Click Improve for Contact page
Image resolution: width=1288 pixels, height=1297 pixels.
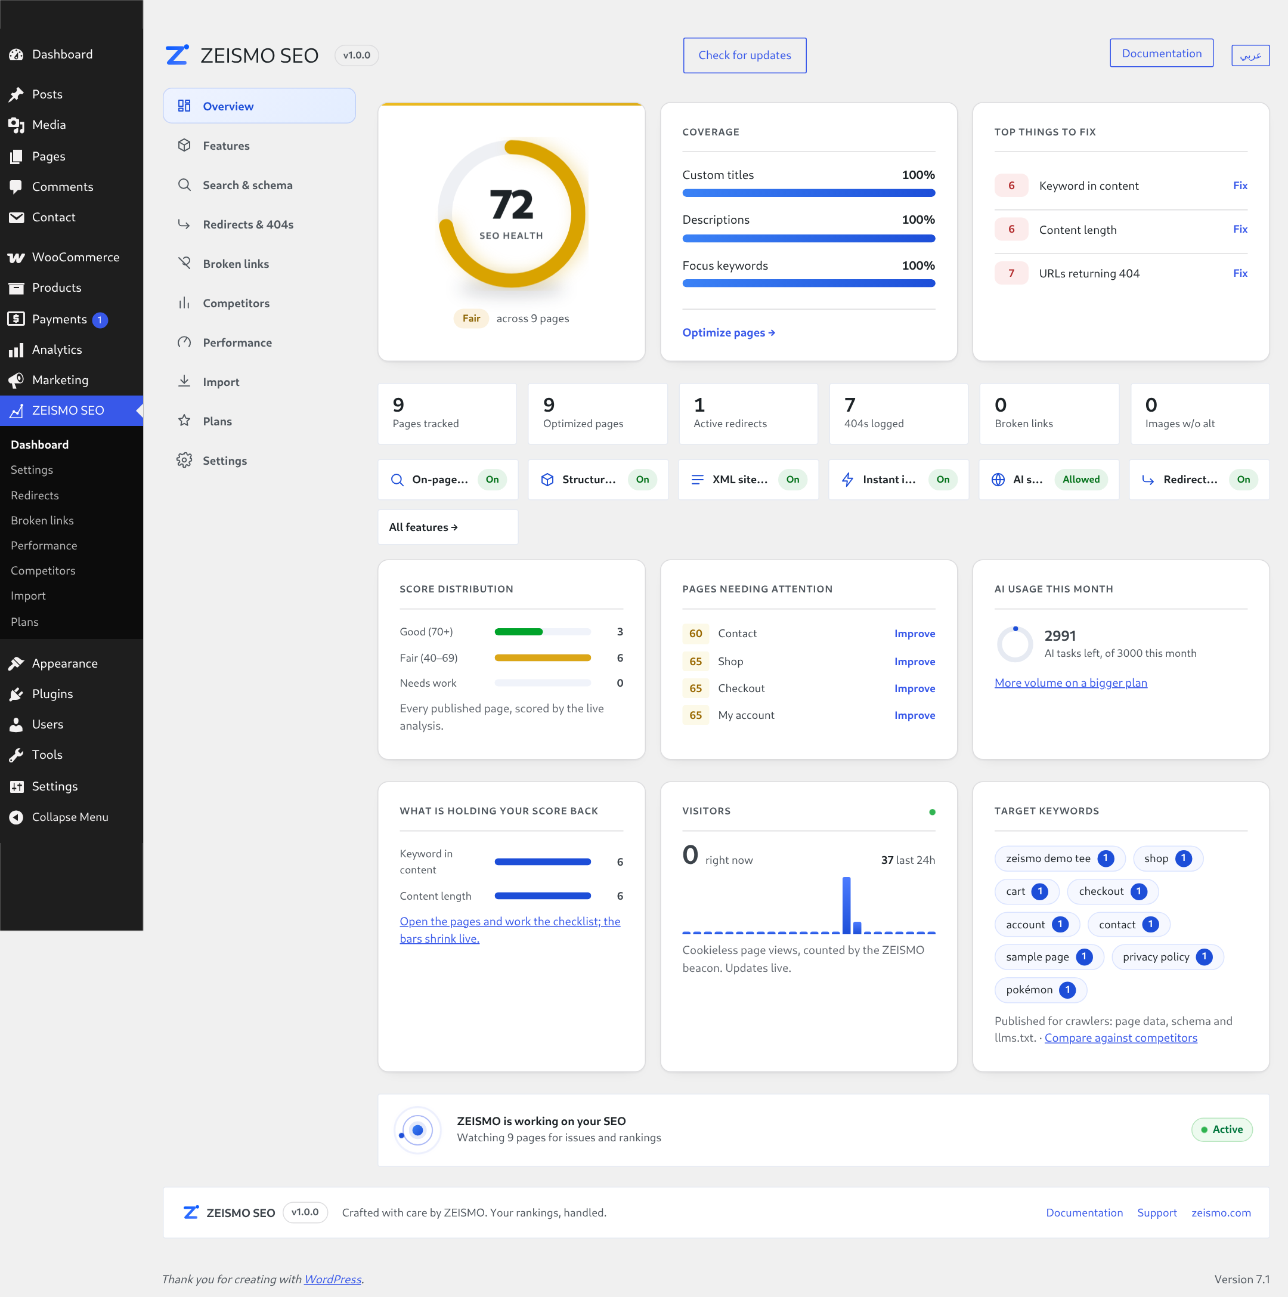914,634
